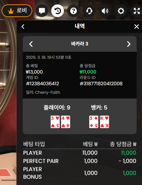Go back using the 내역 panel's left arrow

coord(23,27)
